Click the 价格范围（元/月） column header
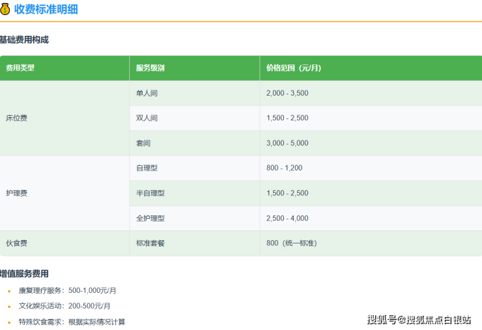482x330 pixels. coord(294,68)
